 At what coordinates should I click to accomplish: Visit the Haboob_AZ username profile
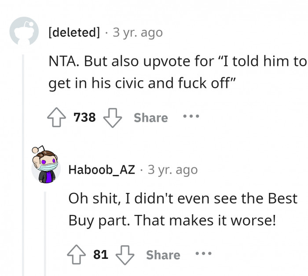click(x=102, y=170)
